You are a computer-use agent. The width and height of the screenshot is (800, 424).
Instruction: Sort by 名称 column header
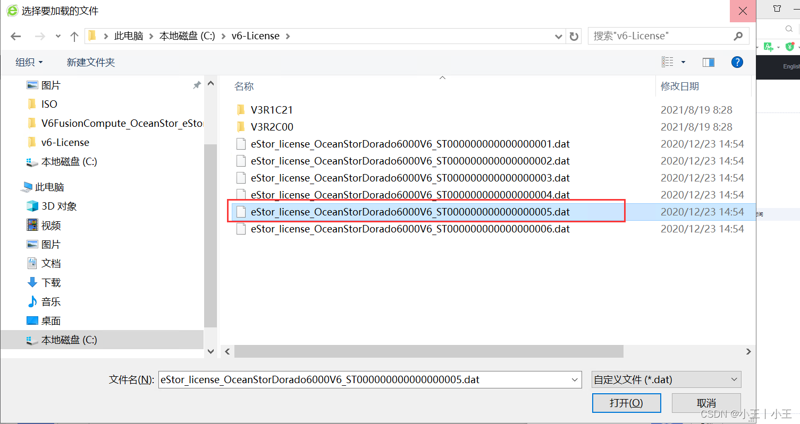244,86
